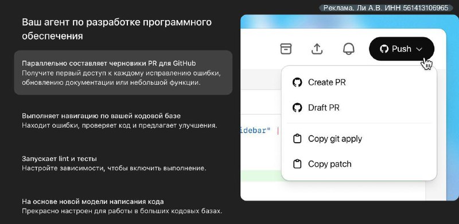Click the archive box icon

(286, 49)
